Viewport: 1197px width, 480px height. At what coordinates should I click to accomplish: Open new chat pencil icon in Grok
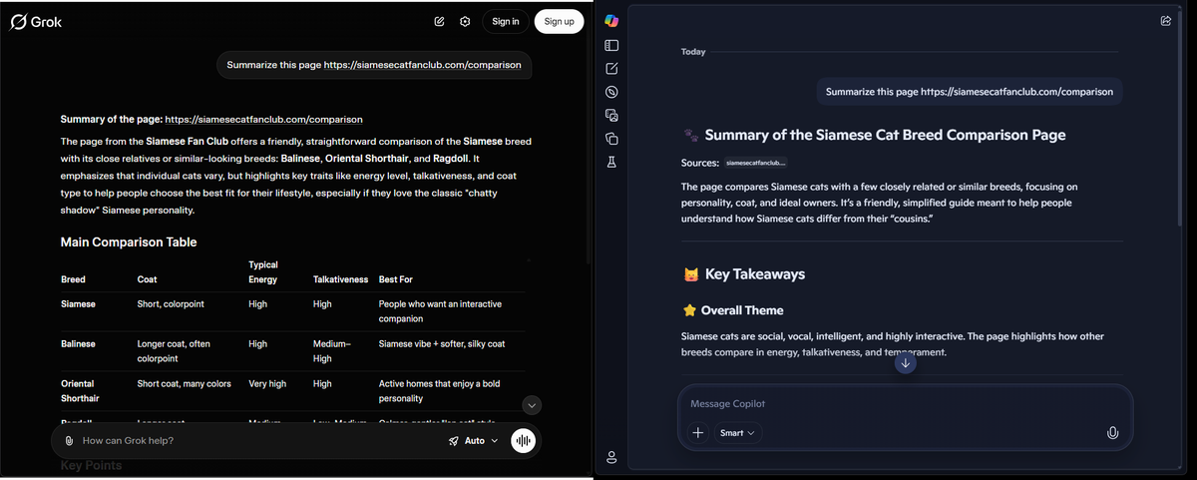pyautogui.click(x=440, y=22)
